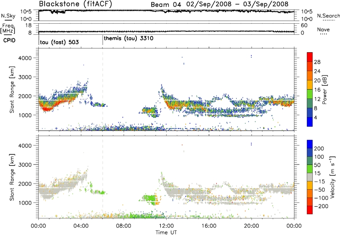This screenshot has width=340, height=235.
Task: Pick the yellow segment of Power color bar
Action: tap(310, 85)
